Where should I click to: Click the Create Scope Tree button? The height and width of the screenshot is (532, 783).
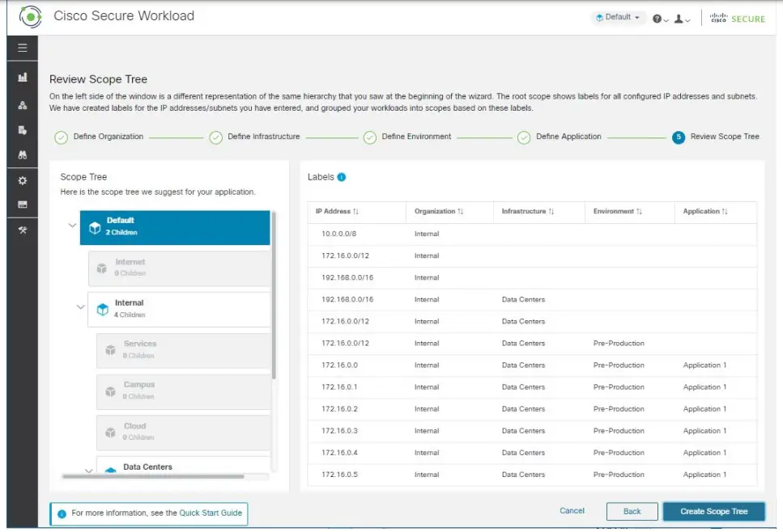click(714, 511)
